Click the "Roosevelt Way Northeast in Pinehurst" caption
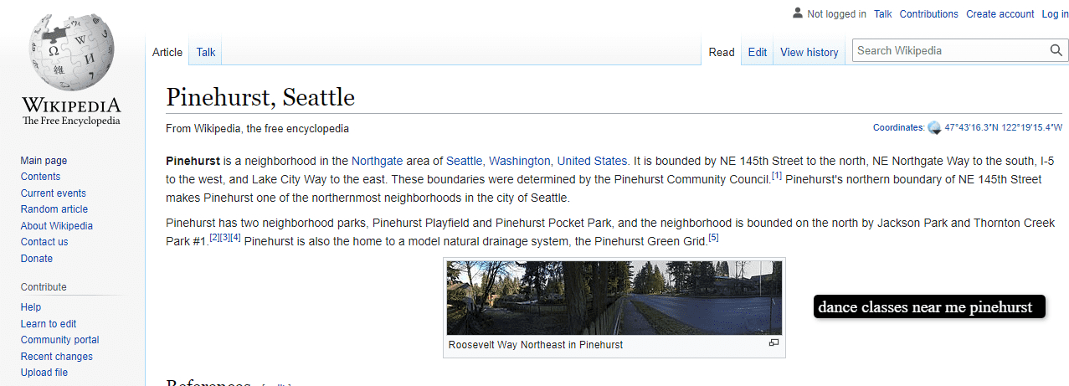 coord(536,345)
